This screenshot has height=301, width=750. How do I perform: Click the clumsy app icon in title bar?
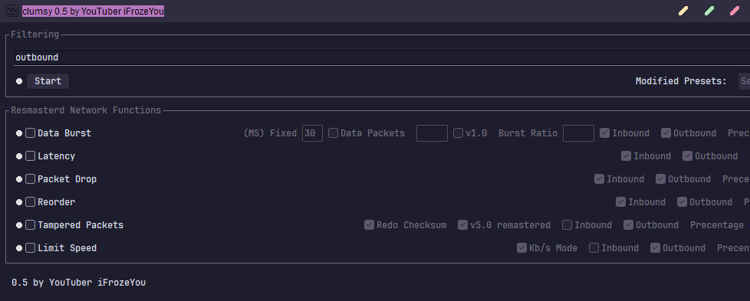click(12, 11)
